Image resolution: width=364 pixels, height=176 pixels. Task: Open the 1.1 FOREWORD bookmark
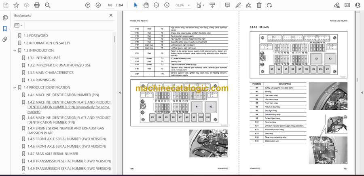(36, 36)
